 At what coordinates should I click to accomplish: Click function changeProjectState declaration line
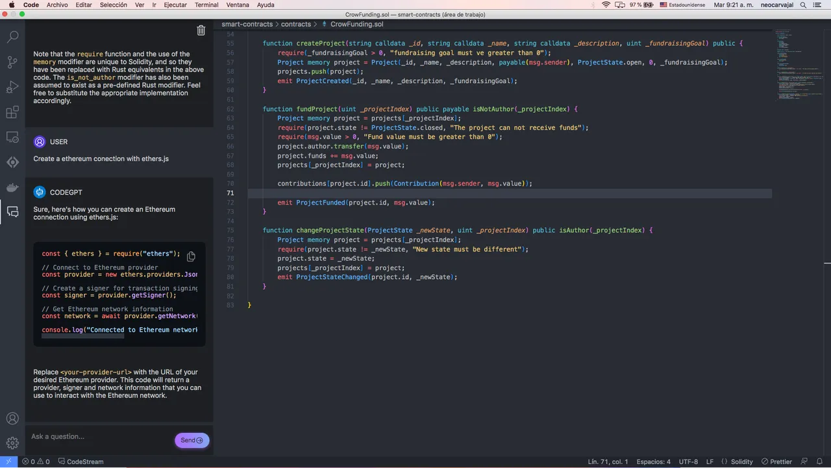click(x=458, y=230)
